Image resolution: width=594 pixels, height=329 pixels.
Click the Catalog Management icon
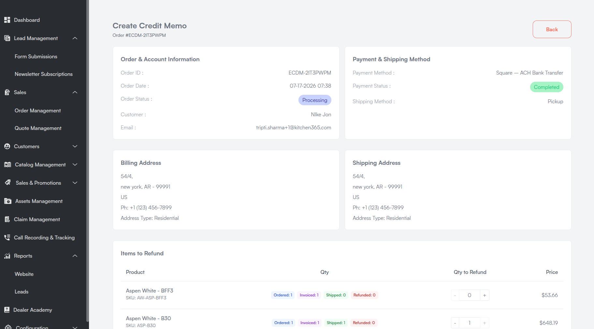click(x=7, y=164)
